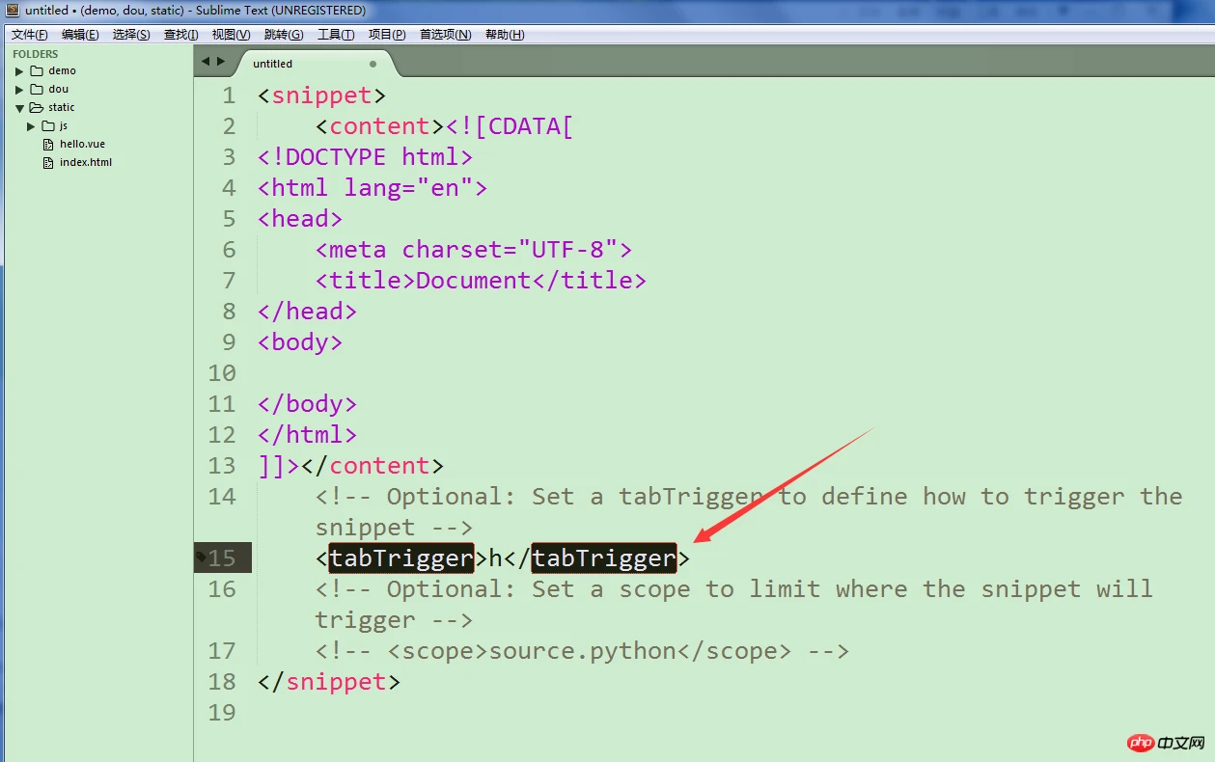Place cursor in opening snippet tag

(321, 95)
